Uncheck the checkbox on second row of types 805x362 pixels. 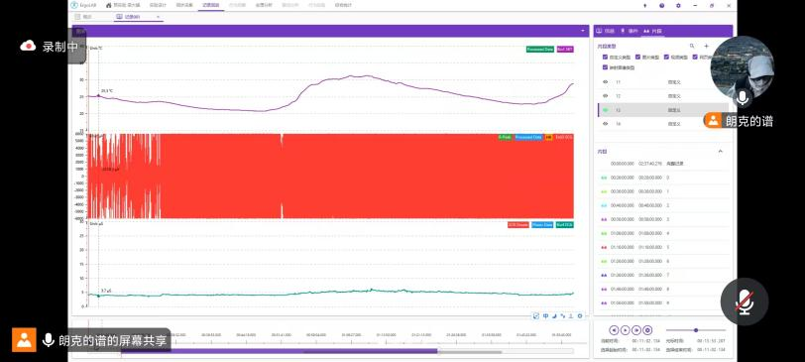click(x=606, y=67)
